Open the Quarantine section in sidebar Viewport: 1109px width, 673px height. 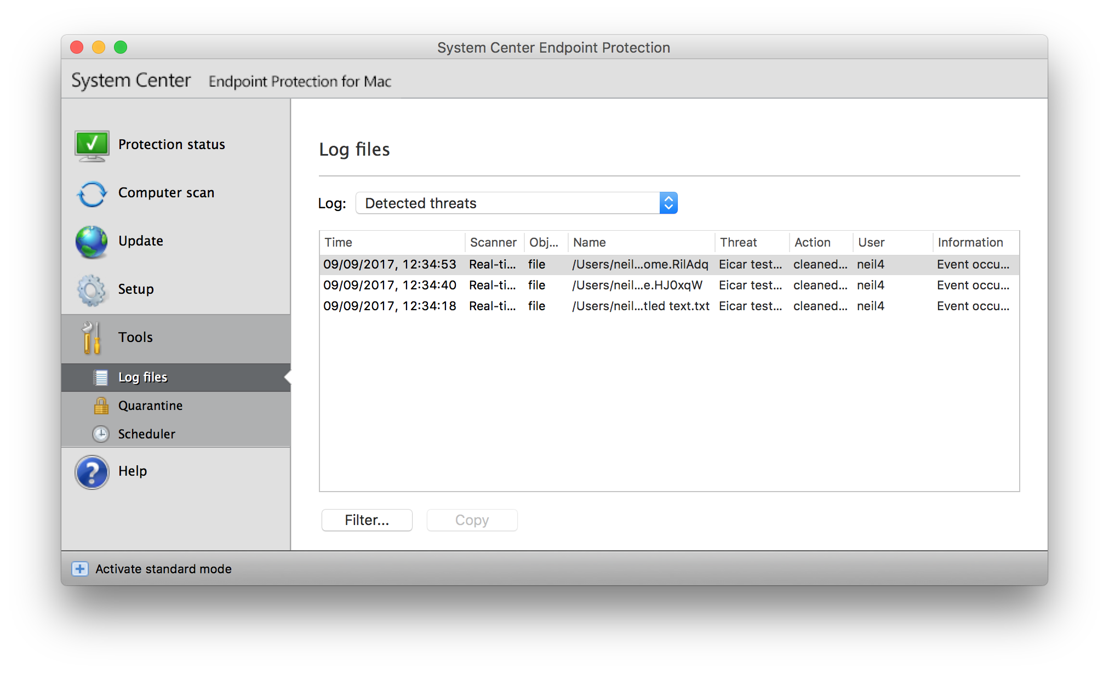pyautogui.click(x=150, y=406)
